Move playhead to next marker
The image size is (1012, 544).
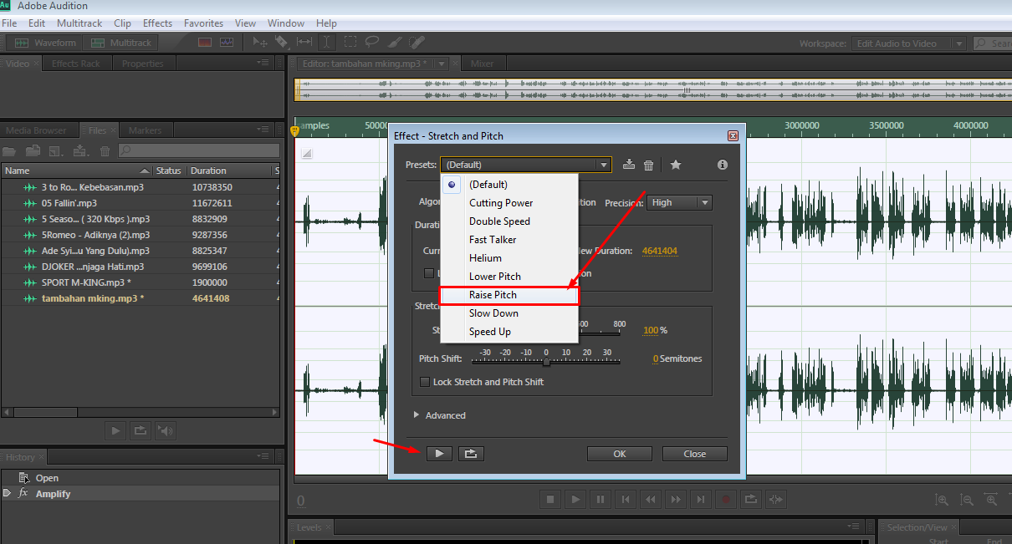[x=701, y=500]
